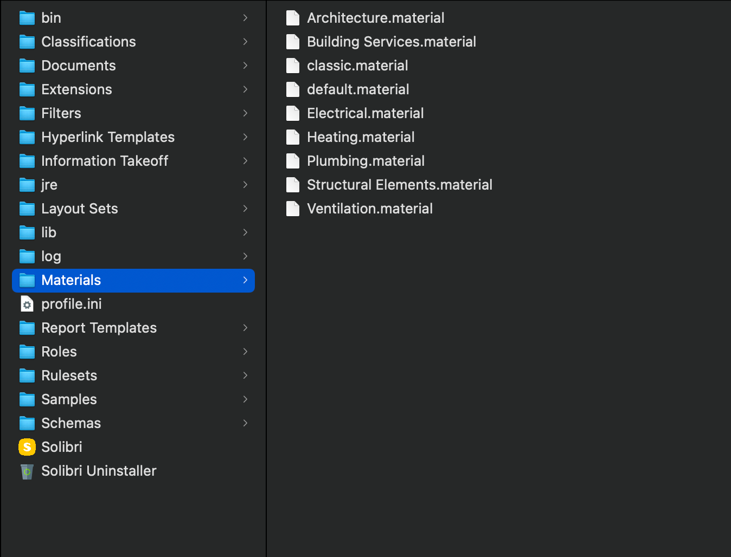Click the Heating.material file icon
The width and height of the screenshot is (731, 557).
(293, 137)
